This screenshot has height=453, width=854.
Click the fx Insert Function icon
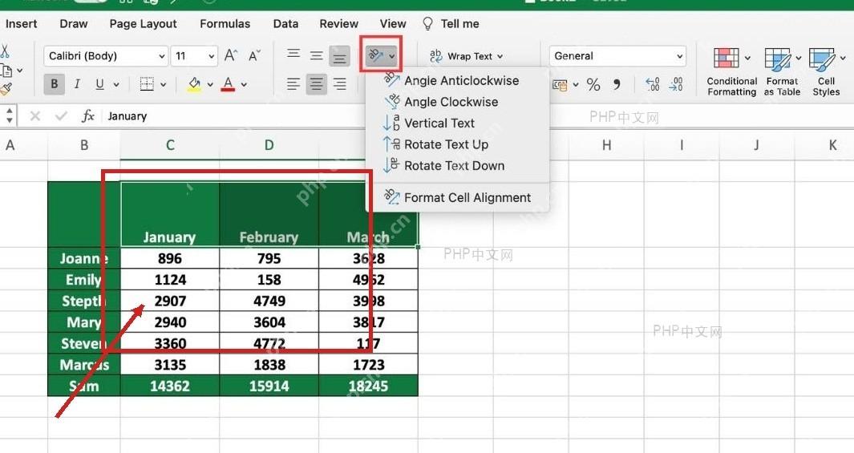click(x=87, y=116)
